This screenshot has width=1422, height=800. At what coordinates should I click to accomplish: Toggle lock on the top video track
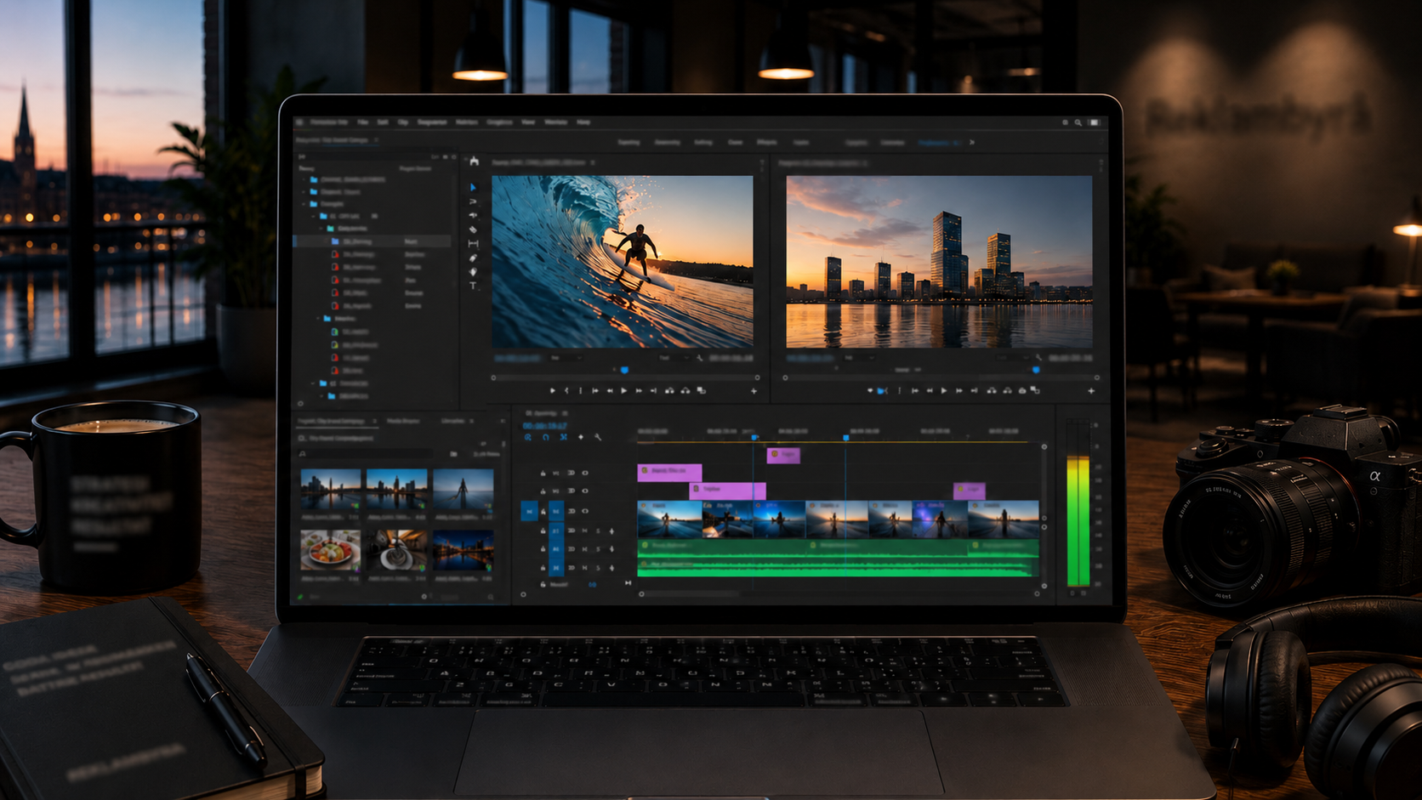[x=543, y=473]
